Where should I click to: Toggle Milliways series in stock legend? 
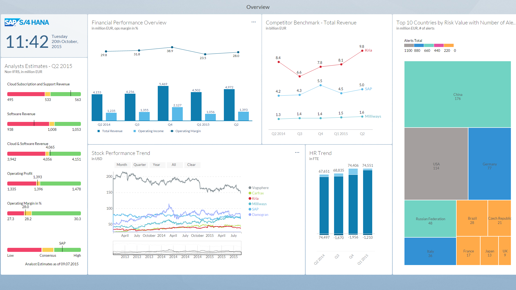tap(257, 204)
